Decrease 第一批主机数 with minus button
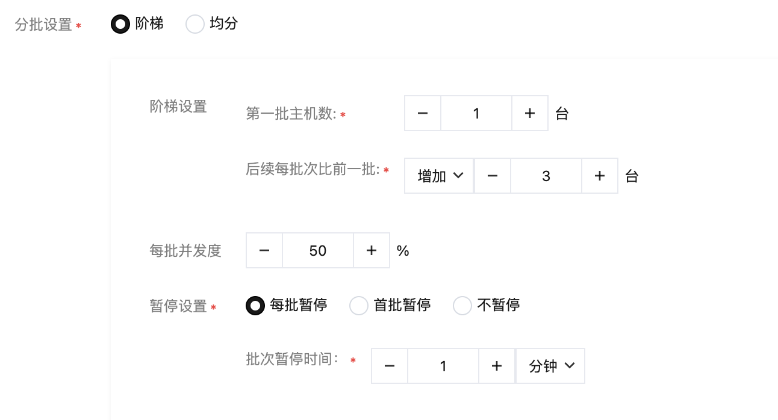 423,113
